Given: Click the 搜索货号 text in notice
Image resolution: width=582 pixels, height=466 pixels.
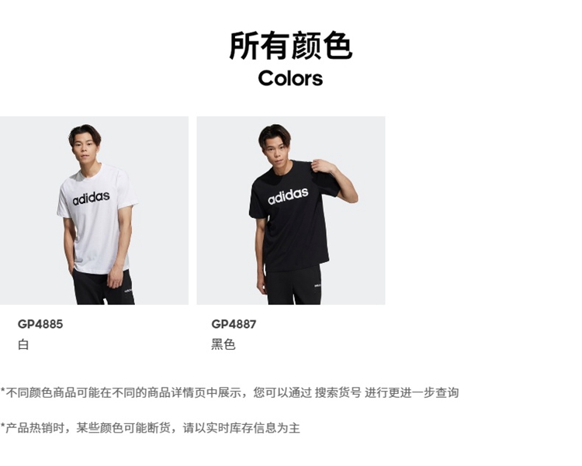Looking at the screenshot, I should click(x=338, y=392).
